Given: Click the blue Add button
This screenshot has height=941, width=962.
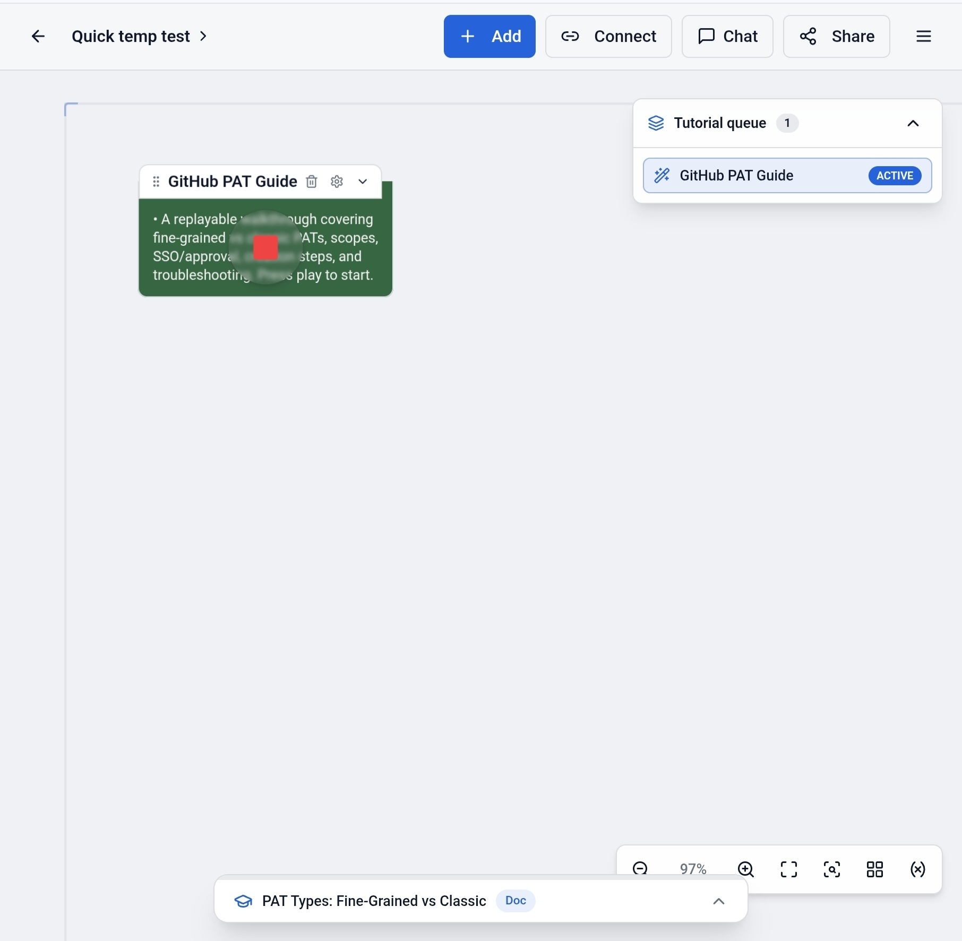Looking at the screenshot, I should point(489,36).
